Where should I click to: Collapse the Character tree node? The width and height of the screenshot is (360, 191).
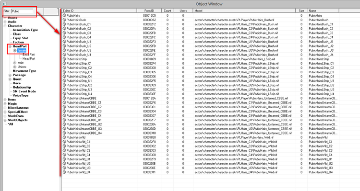pyautogui.click(x=5, y=26)
